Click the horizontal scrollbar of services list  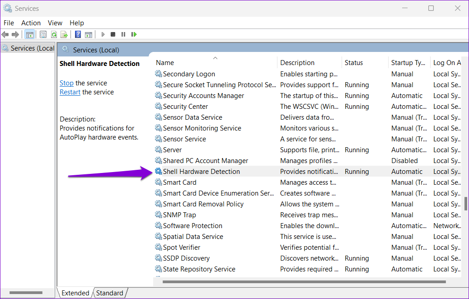tap(304, 282)
